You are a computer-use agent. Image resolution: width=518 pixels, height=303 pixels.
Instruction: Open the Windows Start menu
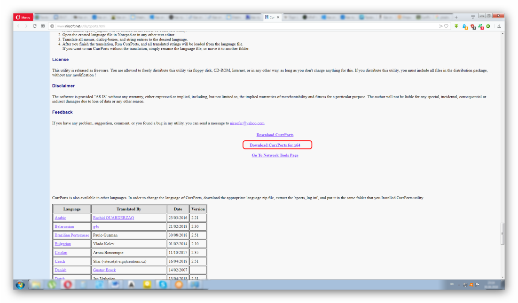(x=20, y=285)
